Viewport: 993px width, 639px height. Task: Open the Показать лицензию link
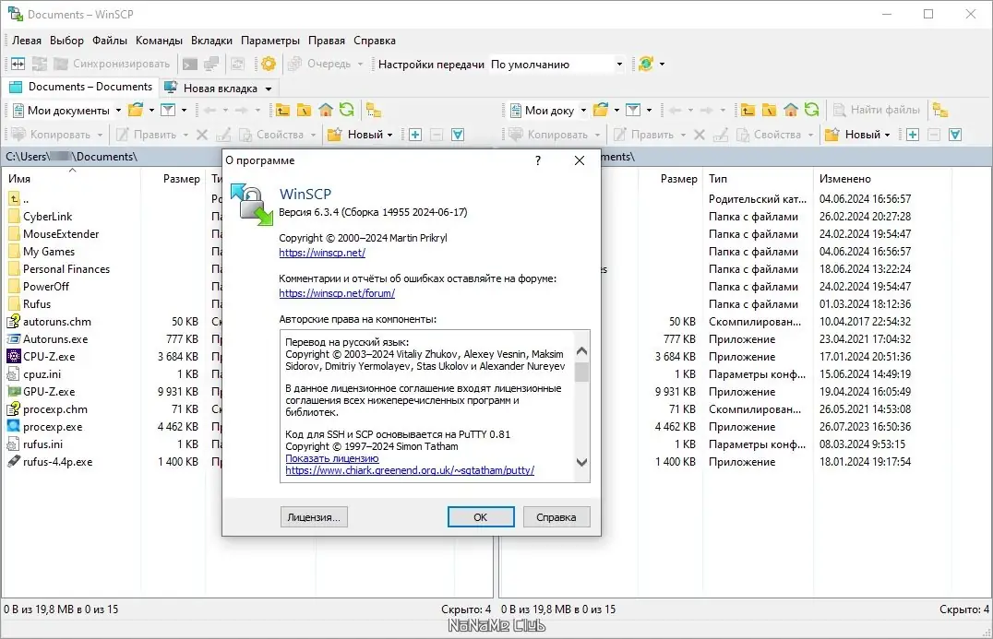333,458
